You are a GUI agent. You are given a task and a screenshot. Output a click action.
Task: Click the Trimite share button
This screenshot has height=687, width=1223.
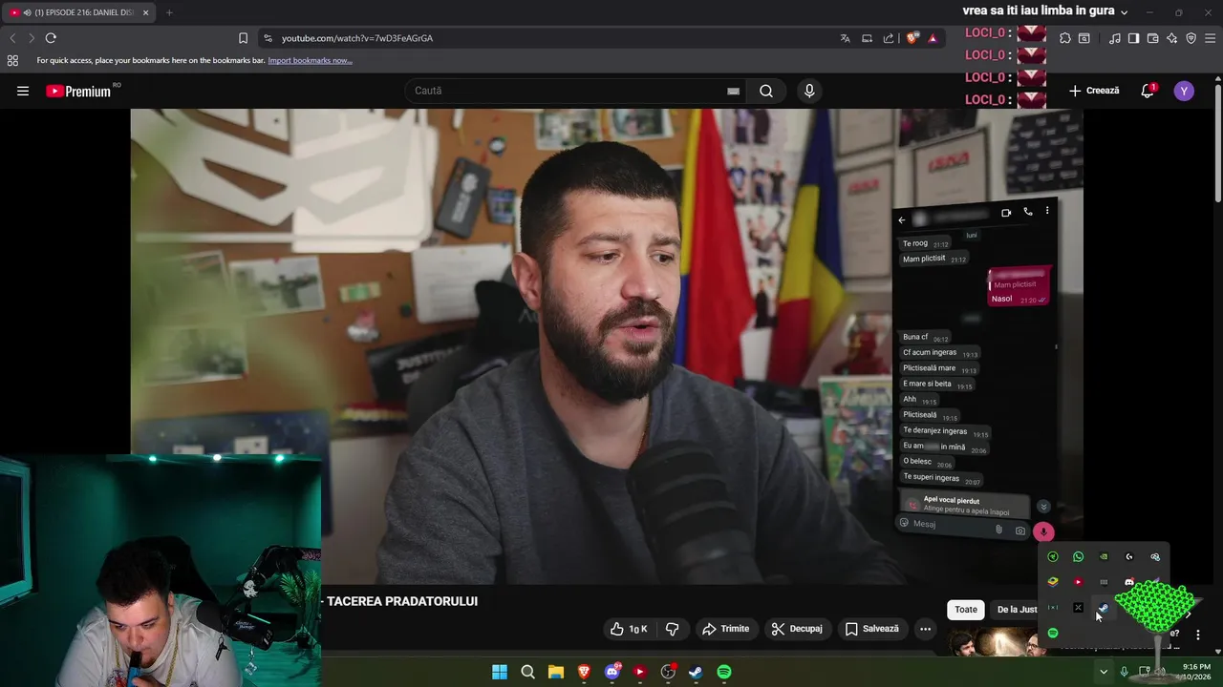point(725,629)
